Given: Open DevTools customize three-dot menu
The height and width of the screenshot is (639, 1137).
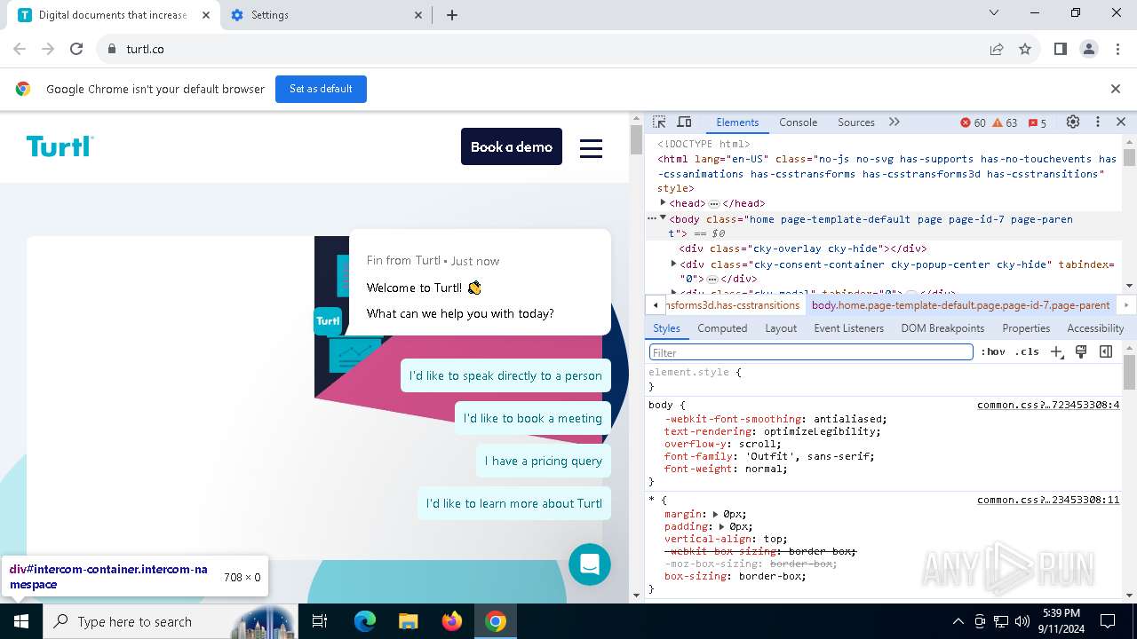Looking at the screenshot, I should (1098, 122).
